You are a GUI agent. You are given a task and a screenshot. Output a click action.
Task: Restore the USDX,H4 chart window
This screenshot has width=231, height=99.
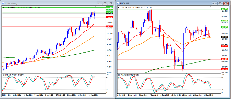pyautogui.click(x=220, y=3)
